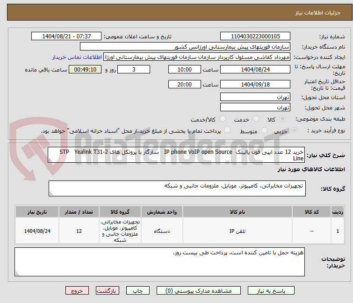Viewport: 353px width, 303px height.
Task: Click the delivery province field 'تهران'
Action: 255,97
